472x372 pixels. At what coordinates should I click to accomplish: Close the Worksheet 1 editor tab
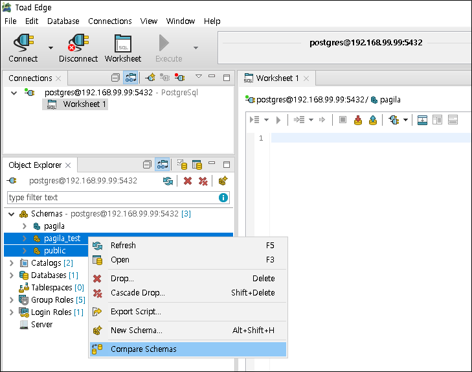pyautogui.click(x=306, y=78)
